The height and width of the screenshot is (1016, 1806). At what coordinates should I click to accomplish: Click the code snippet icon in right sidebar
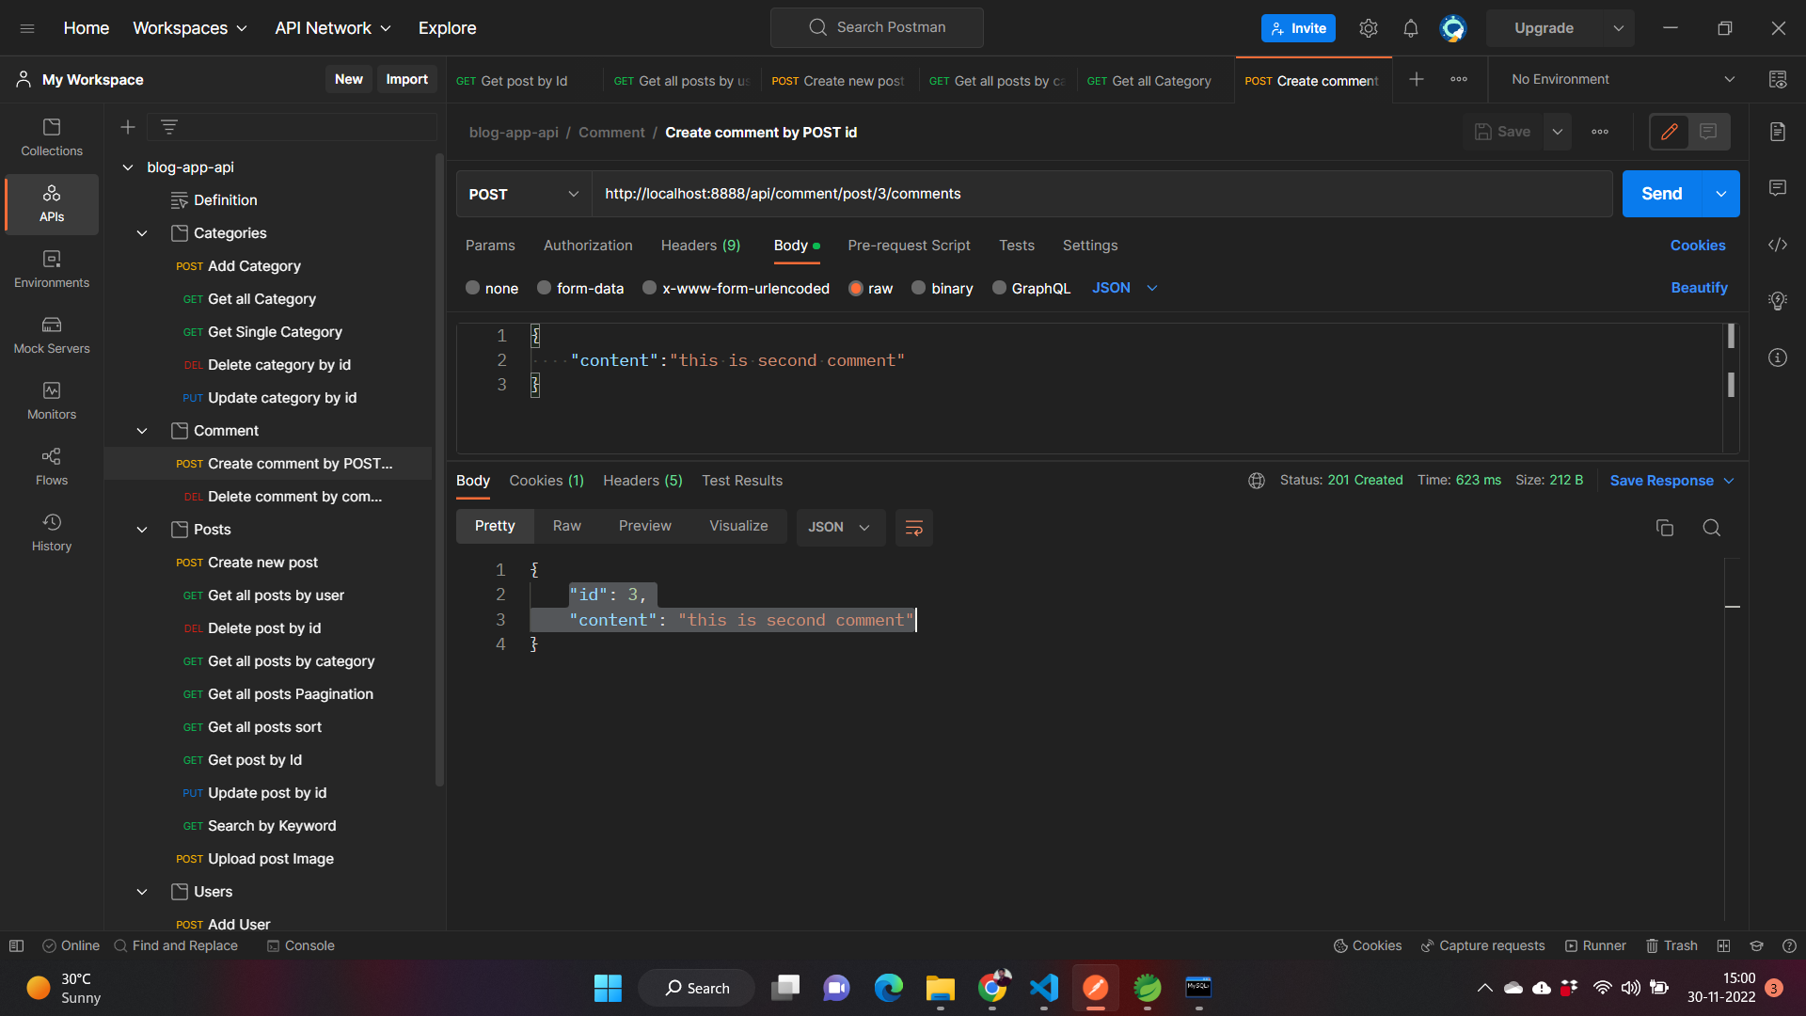1777,245
